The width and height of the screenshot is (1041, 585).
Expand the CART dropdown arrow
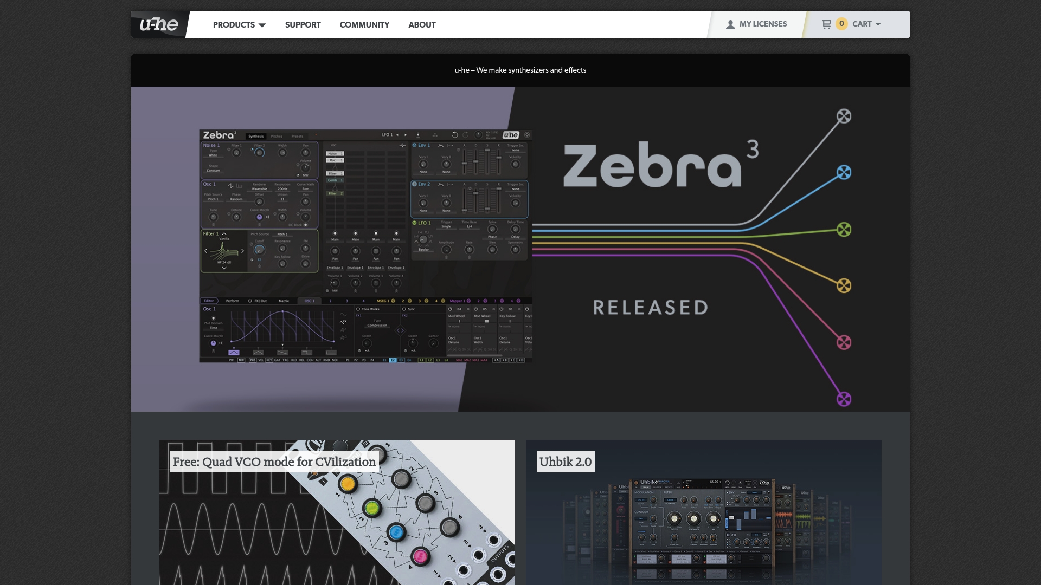click(878, 24)
